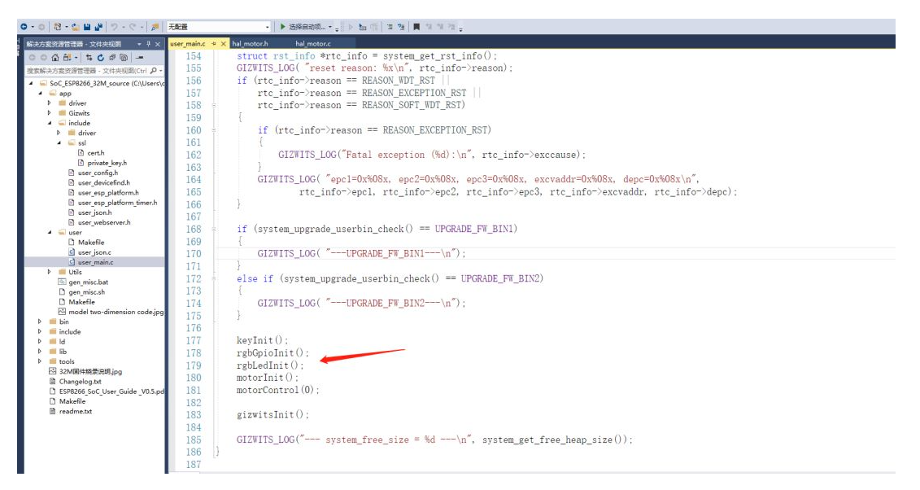The width and height of the screenshot is (920, 490).
Task: Open the Solution Explorer window options dropdown arrow
Action: [x=140, y=44]
